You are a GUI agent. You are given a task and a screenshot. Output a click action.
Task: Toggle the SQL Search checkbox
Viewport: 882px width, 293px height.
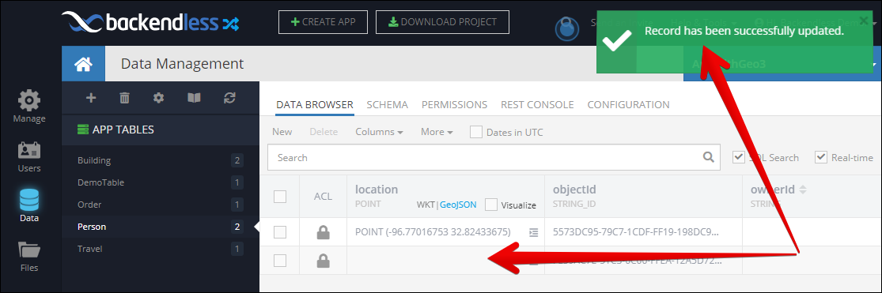click(739, 158)
